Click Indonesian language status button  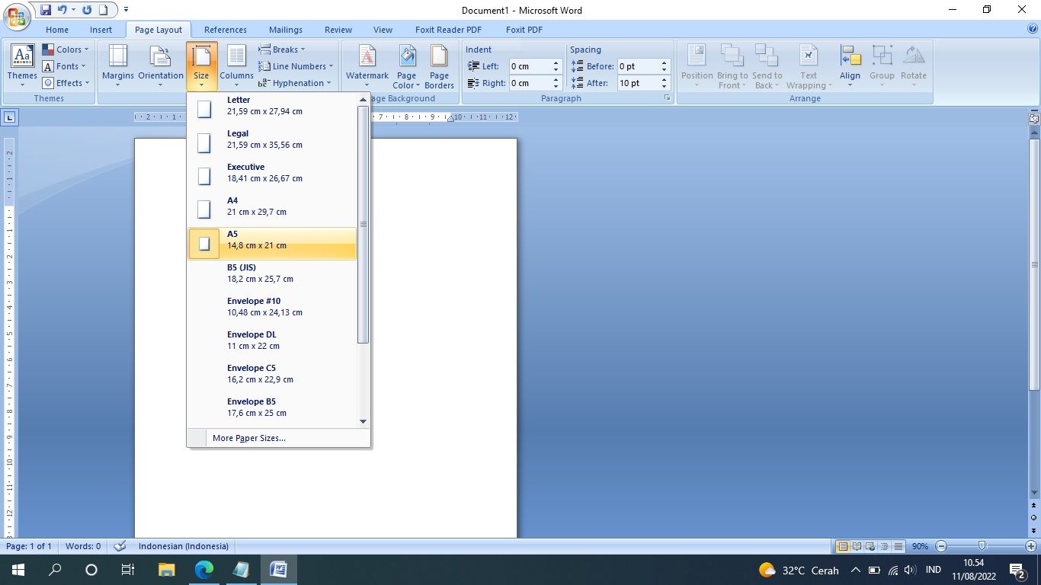point(184,546)
